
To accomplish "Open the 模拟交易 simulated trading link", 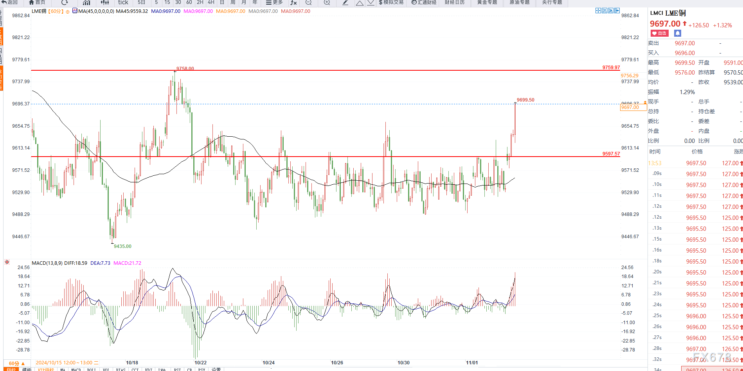I will 391,2.
